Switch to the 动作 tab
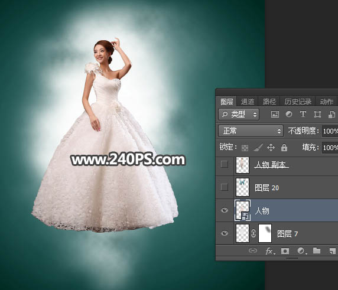The width and height of the screenshot is (338, 290). 327,102
